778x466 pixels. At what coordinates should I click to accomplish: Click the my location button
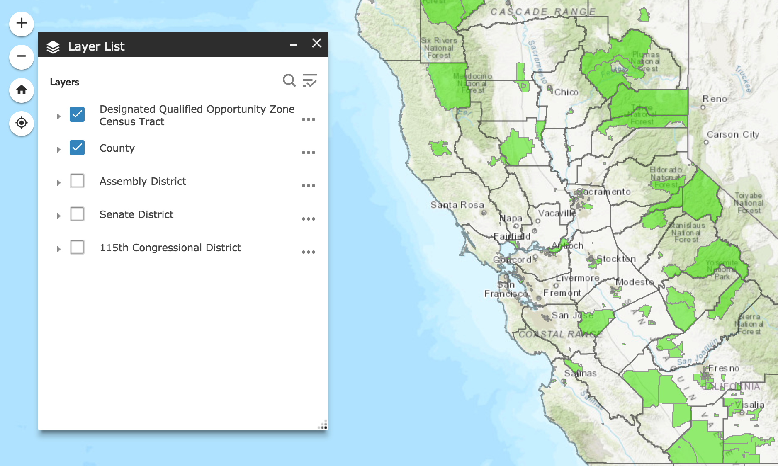coord(21,124)
